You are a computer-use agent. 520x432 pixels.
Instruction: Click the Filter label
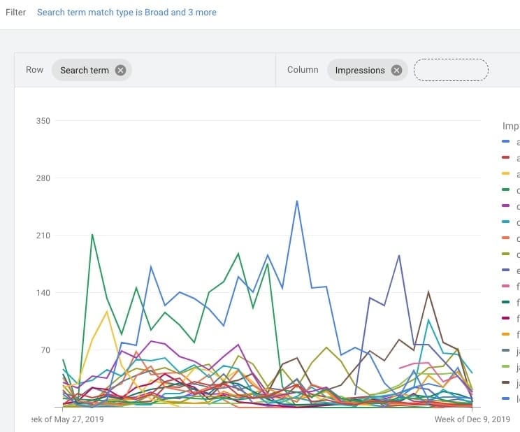point(15,13)
